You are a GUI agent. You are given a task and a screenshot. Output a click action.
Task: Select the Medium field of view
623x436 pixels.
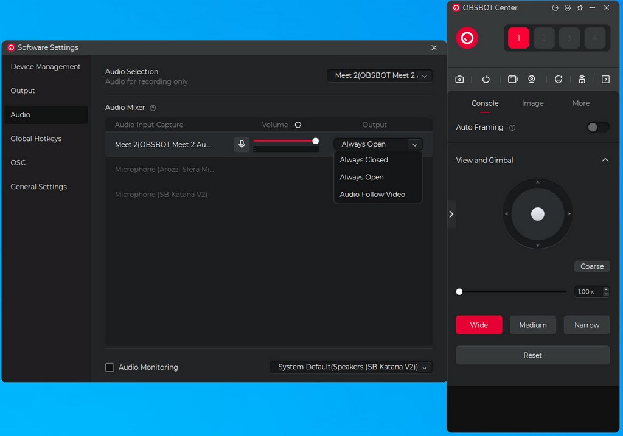click(x=533, y=325)
